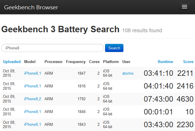Screen dimensions: 195x131
Task: Select the runtime value 03:43:00
Action: point(158,125)
